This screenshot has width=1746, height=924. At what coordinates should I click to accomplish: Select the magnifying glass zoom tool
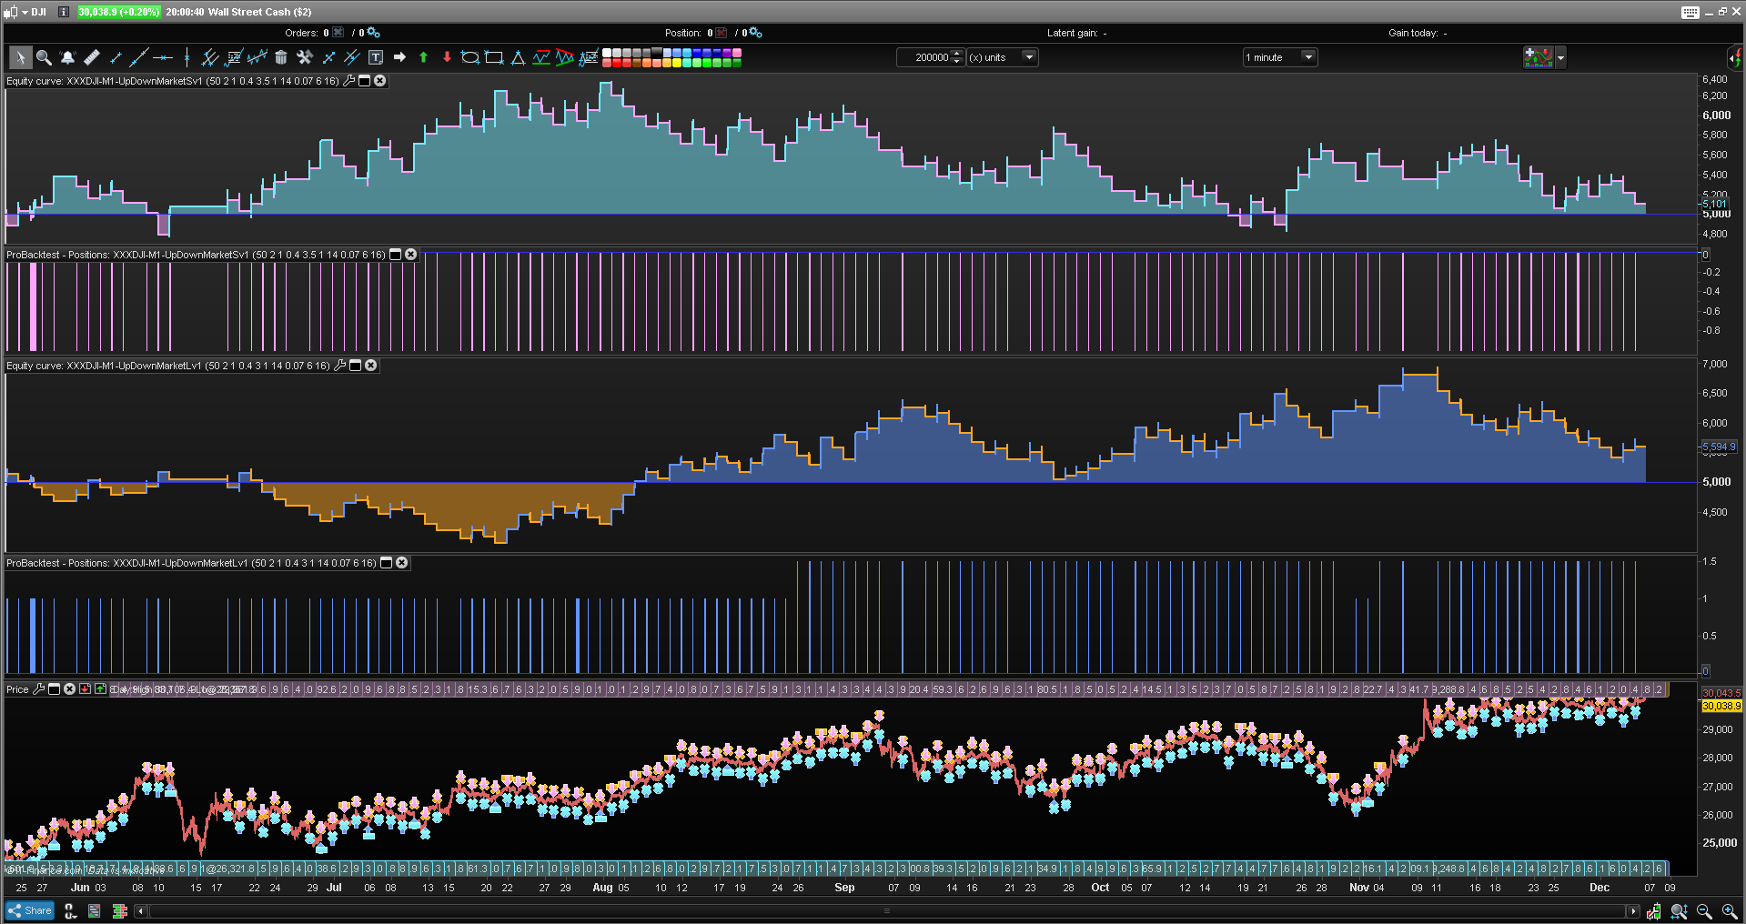pyautogui.click(x=43, y=57)
